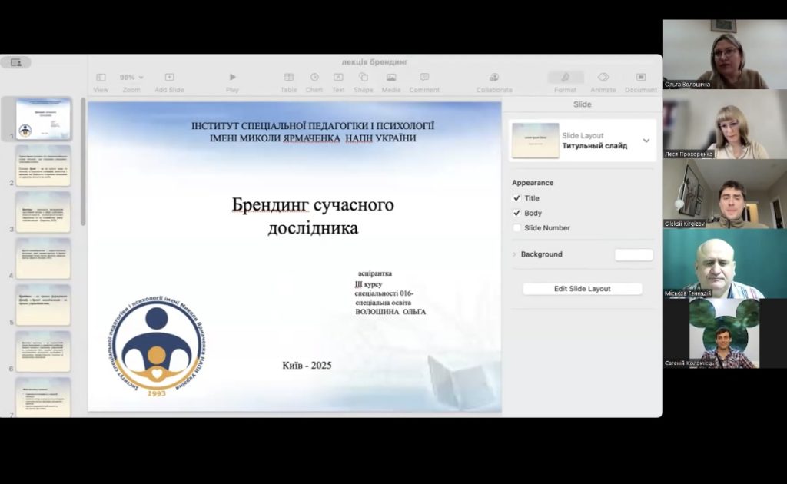Enable the Slide Number checkbox
This screenshot has height=484, width=787.
point(517,228)
